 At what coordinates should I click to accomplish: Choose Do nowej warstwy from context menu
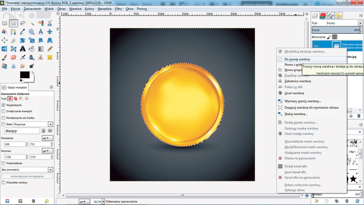pos(311,59)
